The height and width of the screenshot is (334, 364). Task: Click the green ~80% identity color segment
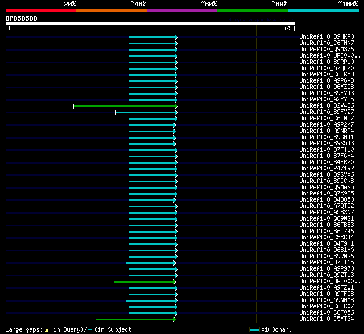click(253, 10)
